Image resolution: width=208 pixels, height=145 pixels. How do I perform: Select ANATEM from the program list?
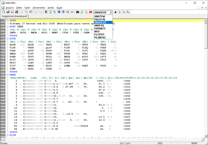[99, 17]
